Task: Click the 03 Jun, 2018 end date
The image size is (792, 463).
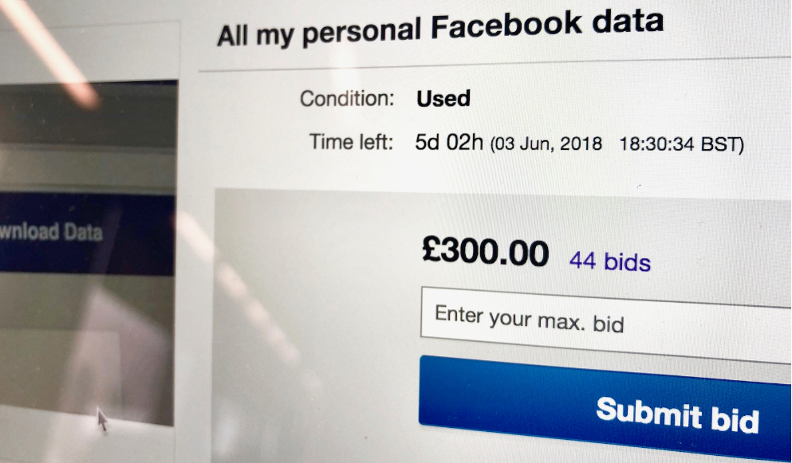Action: (x=547, y=144)
